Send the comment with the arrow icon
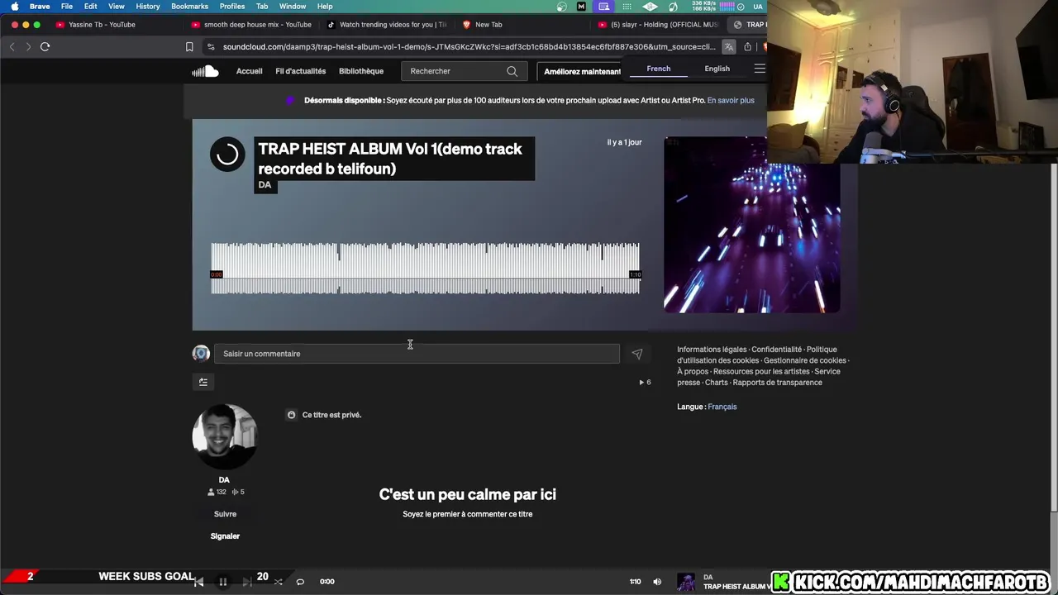The image size is (1058, 595). (x=637, y=354)
